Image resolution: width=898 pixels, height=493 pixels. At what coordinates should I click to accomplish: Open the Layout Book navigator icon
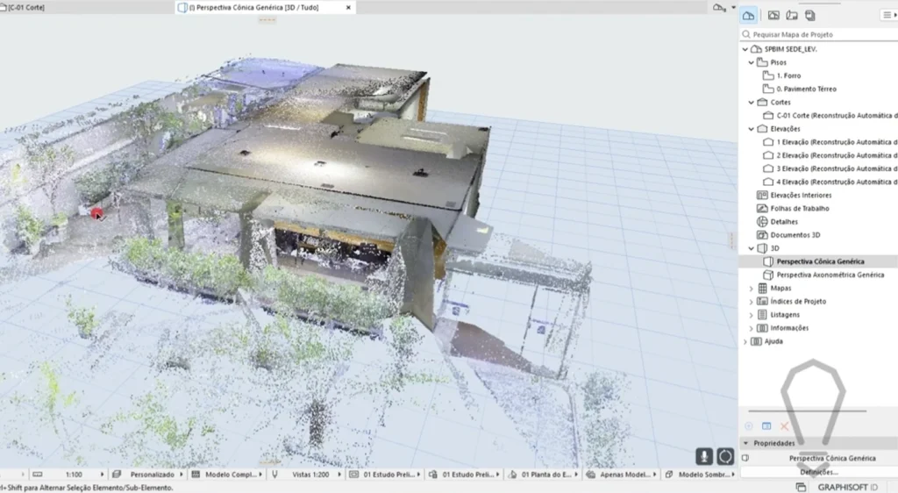point(792,15)
